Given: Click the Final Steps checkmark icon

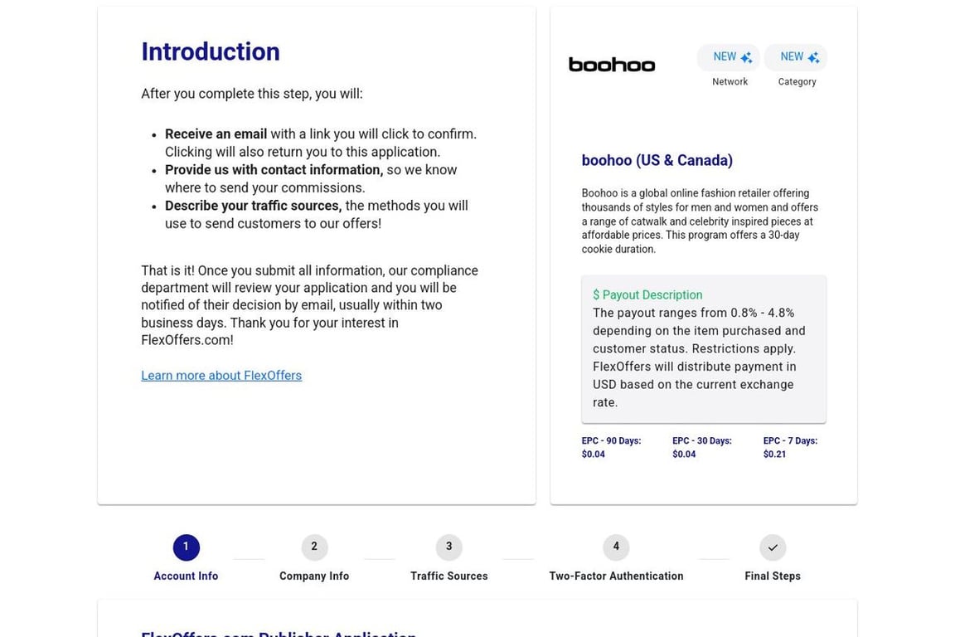Looking at the screenshot, I should tap(773, 547).
